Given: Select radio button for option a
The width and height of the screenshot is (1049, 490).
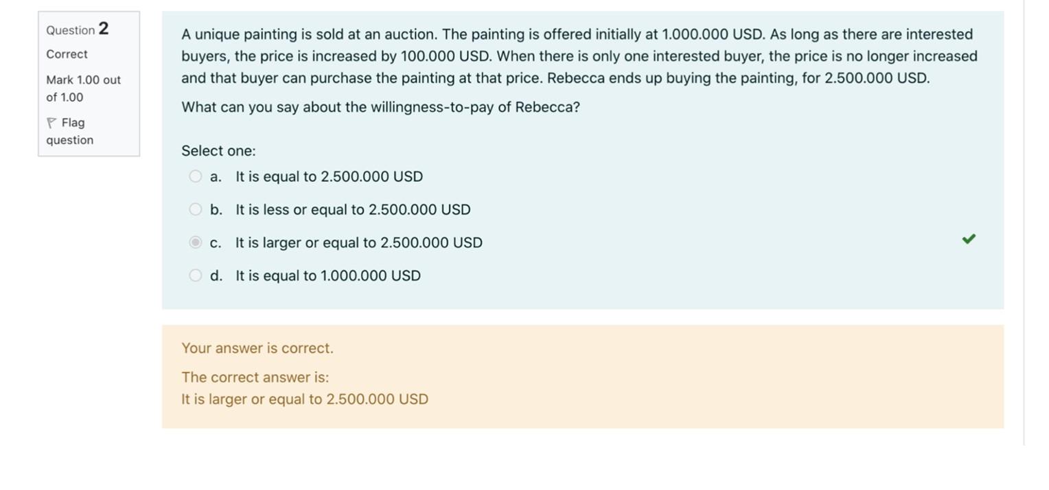Looking at the screenshot, I should coord(196,176).
